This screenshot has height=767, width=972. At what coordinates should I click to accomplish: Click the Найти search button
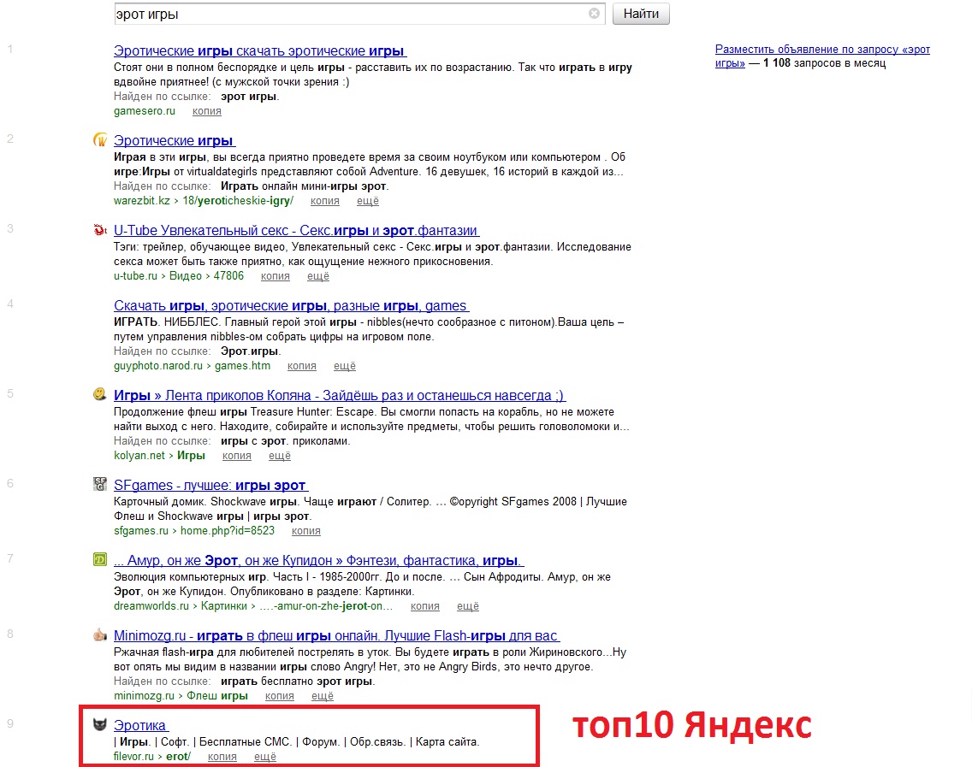coord(641,14)
